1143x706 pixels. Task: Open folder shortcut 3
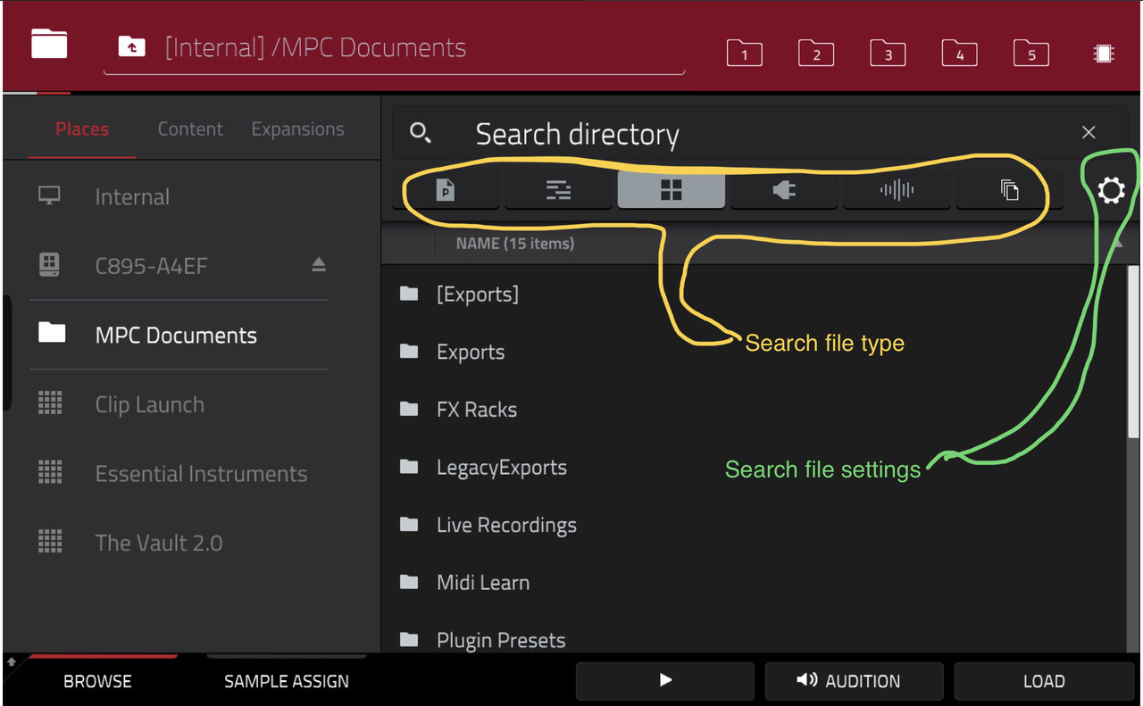point(888,54)
